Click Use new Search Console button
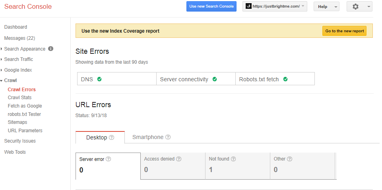This screenshot has width=382, height=190. 211,6
